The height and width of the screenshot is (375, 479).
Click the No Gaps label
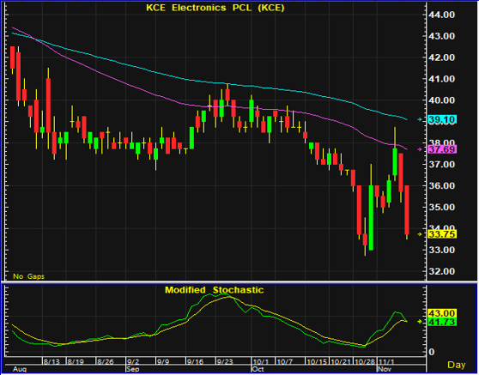(28, 276)
